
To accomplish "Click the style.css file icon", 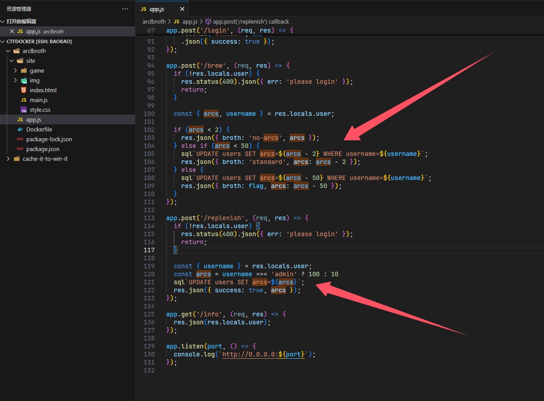I will (x=24, y=110).
